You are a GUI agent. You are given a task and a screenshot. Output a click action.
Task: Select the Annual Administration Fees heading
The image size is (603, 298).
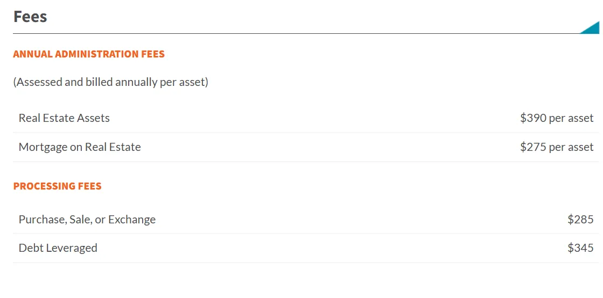tap(89, 54)
